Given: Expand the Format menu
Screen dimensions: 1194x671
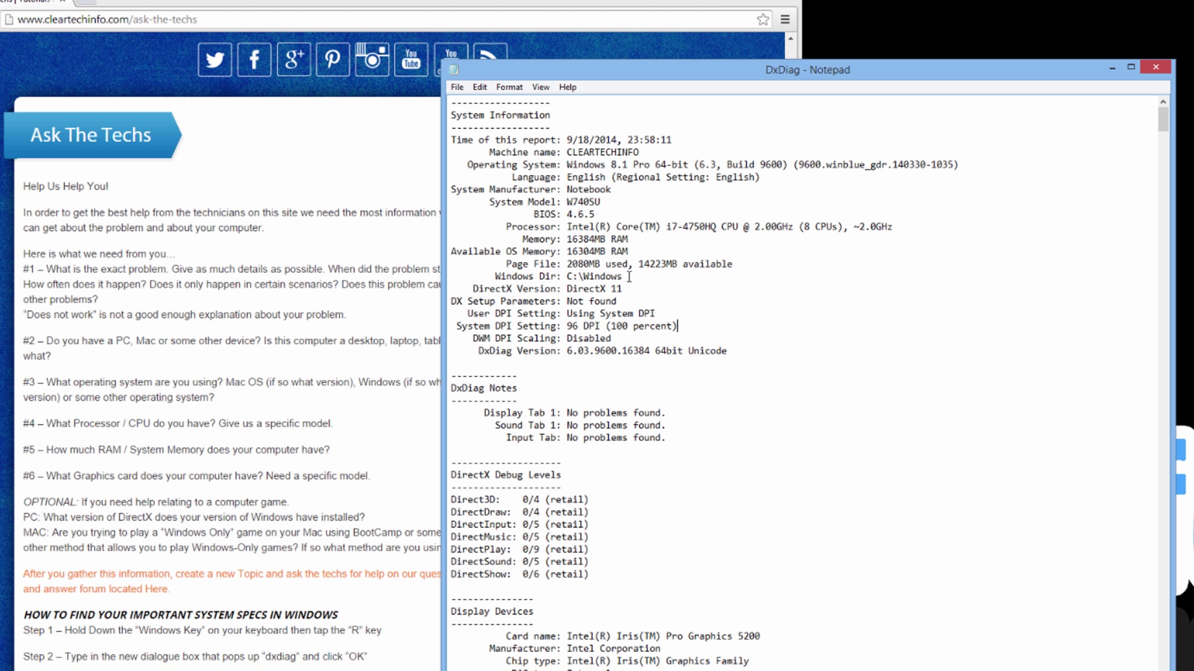Looking at the screenshot, I should (x=509, y=87).
